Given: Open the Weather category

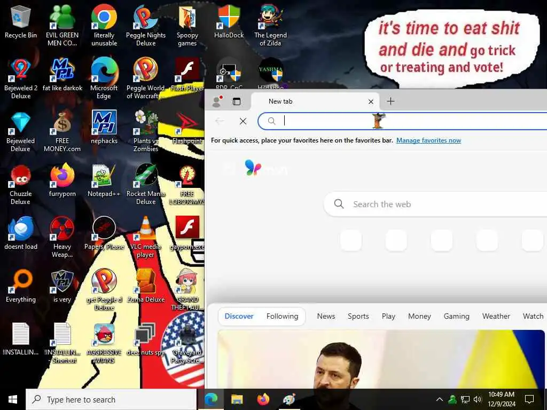Looking at the screenshot, I should click(496, 316).
